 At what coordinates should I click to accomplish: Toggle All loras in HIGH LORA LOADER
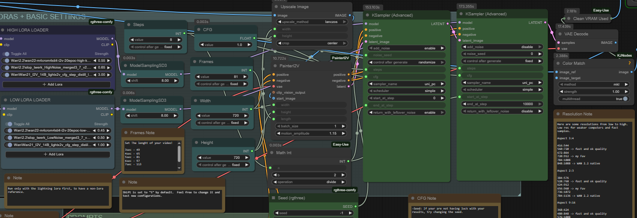(x=6, y=54)
